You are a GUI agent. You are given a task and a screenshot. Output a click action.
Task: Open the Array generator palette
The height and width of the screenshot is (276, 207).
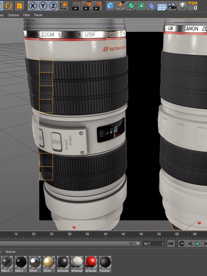pyautogui.click(x=141, y=6)
